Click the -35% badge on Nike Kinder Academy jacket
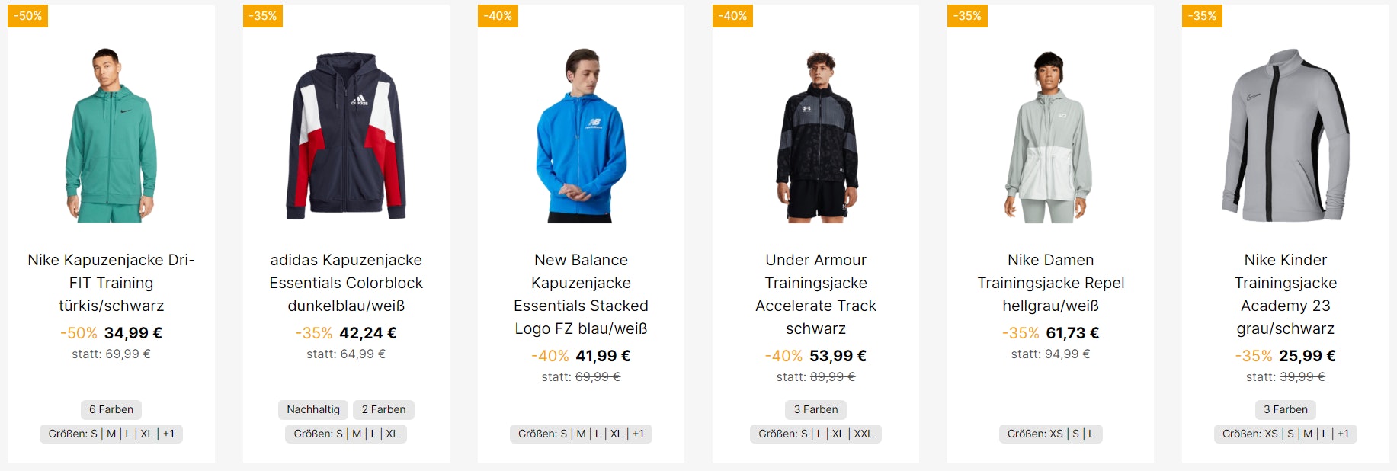Image resolution: width=1397 pixels, height=471 pixels. coord(1201,14)
